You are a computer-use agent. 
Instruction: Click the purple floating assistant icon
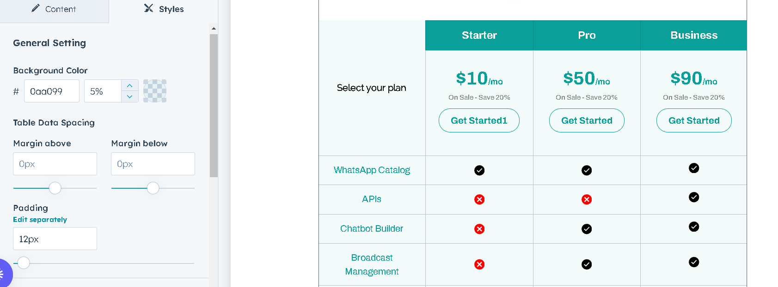point(3,275)
